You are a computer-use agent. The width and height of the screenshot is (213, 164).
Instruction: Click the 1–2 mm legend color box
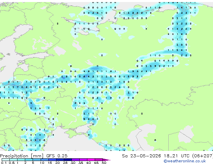pyautogui.click(x=21, y=160)
